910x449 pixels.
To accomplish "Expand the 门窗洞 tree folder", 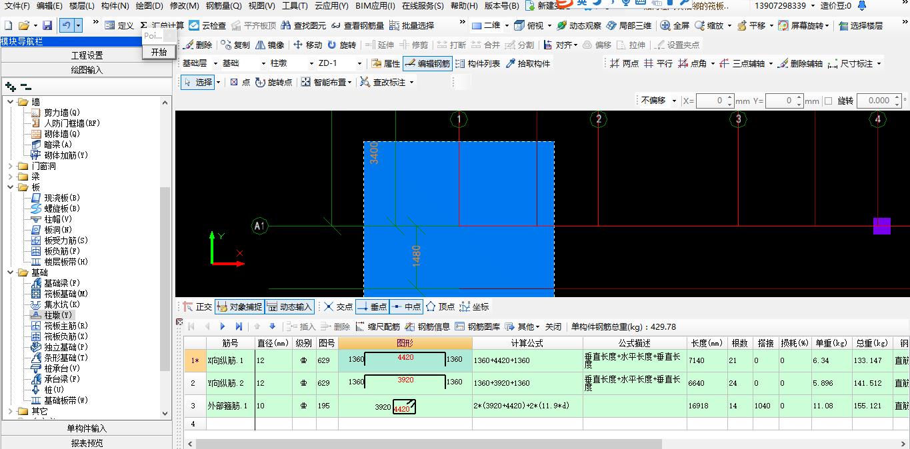I will pos(11,166).
